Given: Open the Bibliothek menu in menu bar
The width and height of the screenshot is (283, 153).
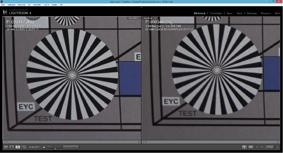Looking at the screenshot, I should (x=21, y=5).
